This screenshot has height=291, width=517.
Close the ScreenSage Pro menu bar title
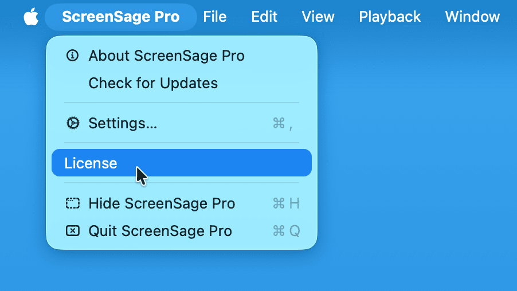120,17
